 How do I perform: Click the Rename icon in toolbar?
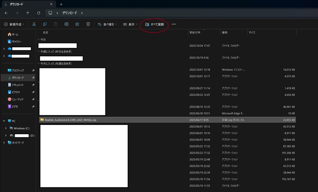(66, 24)
